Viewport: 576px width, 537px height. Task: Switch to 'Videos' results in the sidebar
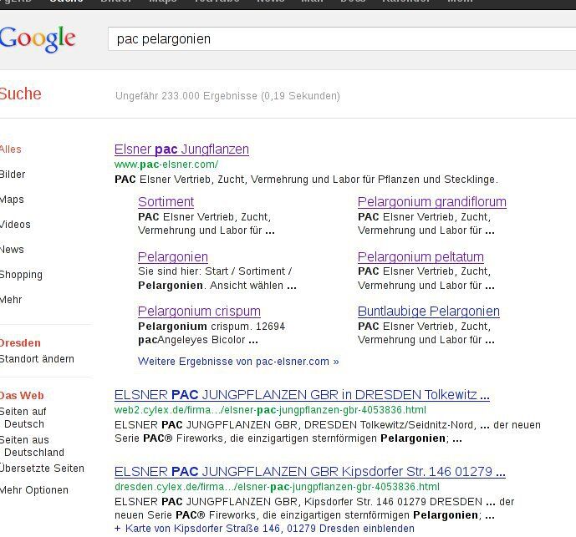15,225
